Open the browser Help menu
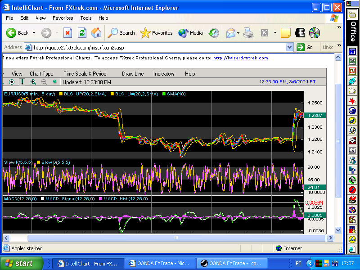The image size is (360, 270). [103, 18]
